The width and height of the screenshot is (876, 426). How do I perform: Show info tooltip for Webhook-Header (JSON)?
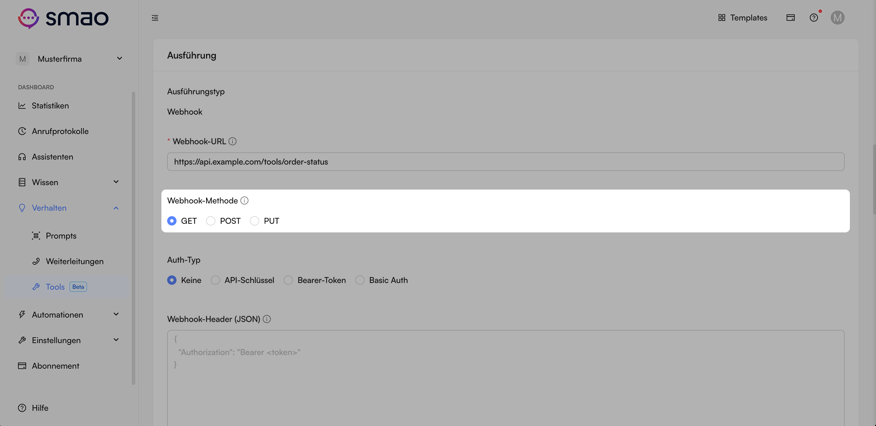[x=266, y=319]
